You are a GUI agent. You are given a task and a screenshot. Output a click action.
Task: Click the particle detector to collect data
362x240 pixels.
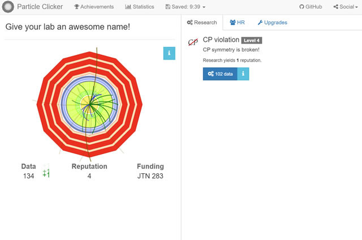point(89,102)
